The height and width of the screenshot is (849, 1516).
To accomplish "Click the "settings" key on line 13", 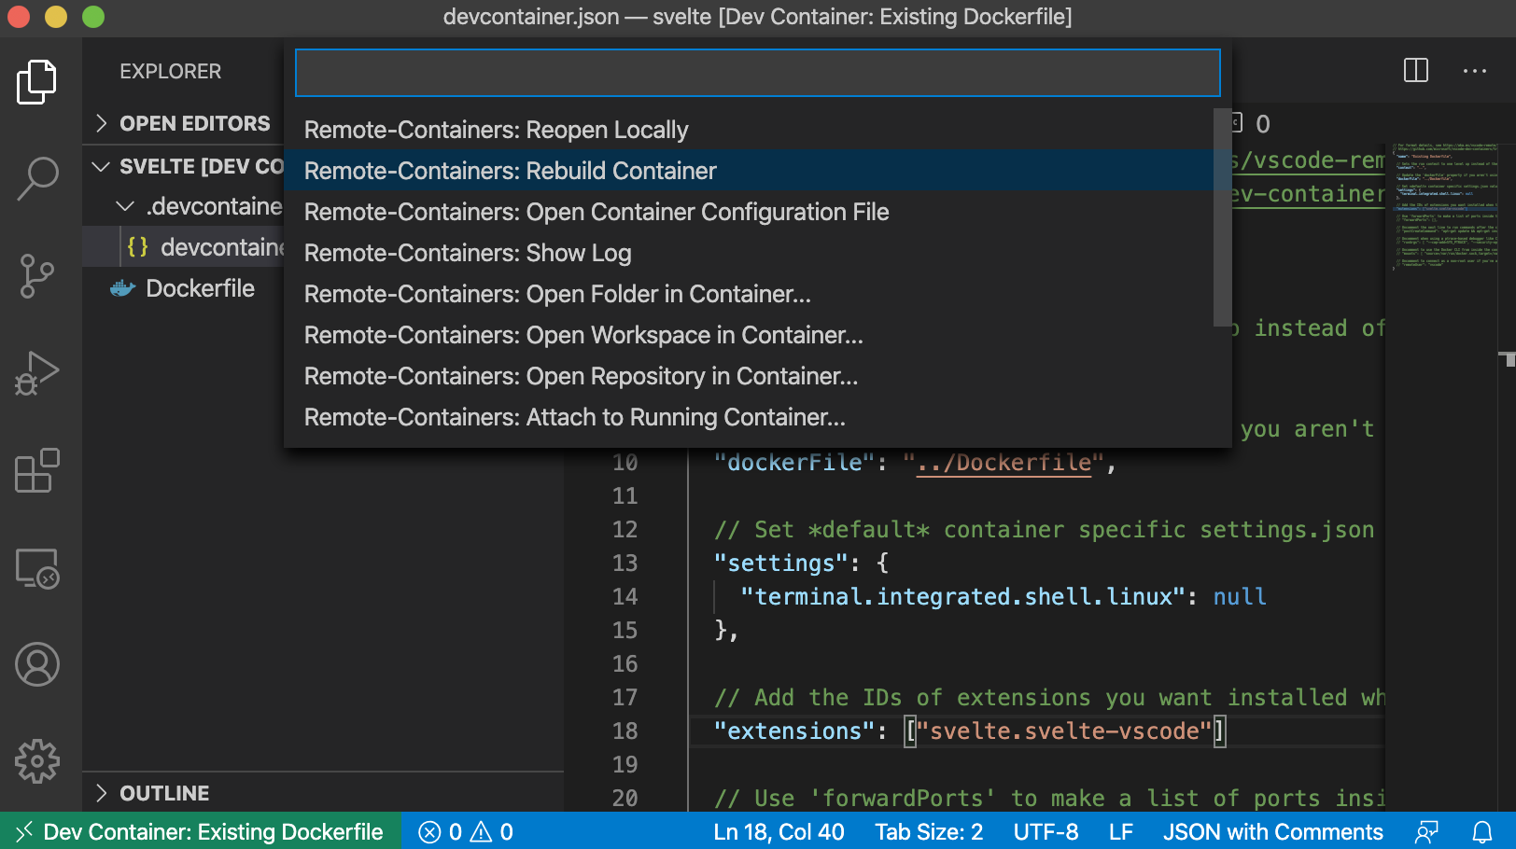I will click(x=780, y=564).
